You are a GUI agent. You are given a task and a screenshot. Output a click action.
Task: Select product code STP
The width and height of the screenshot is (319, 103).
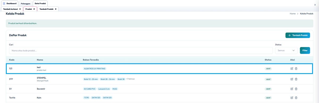pos(11,79)
